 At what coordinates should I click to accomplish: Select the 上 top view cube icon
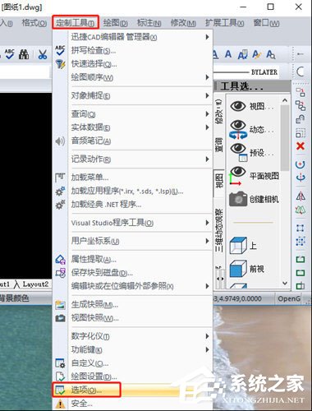point(238,245)
